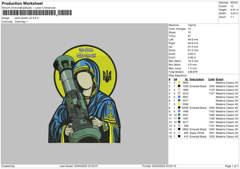The image size is (240, 169).
Task: Click the Color changes value "15"
Action: pyautogui.click(x=189, y=29)
